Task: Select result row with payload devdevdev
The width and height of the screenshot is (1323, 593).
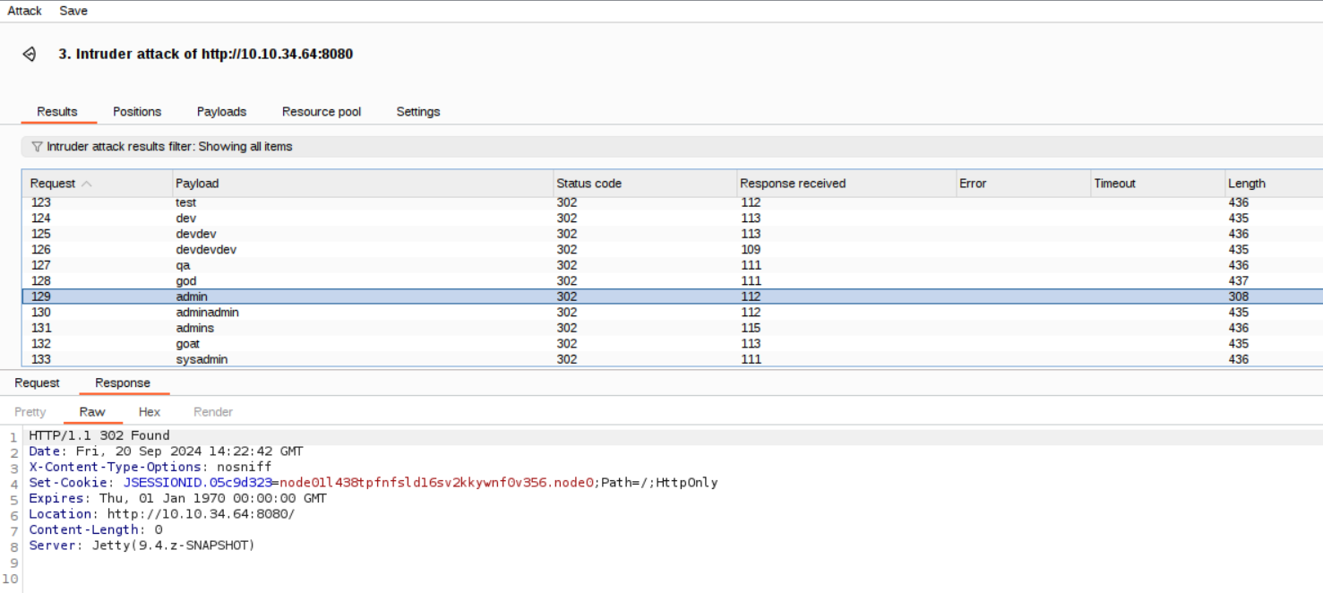Action: click(206, 250)
